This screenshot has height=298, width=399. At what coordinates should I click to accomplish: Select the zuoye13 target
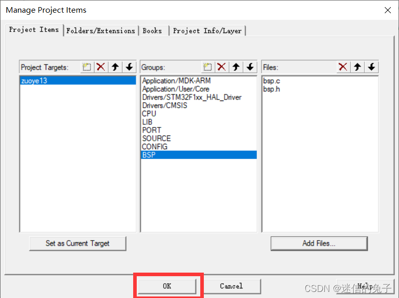coord(78,81)
